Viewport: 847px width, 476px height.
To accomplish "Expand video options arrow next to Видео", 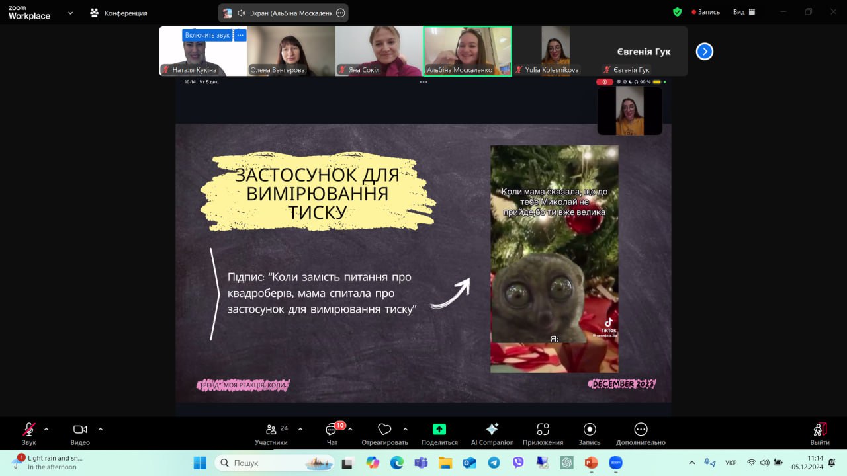I will 101,429.
